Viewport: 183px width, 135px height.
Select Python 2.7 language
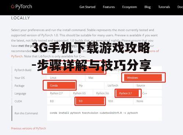58,93
